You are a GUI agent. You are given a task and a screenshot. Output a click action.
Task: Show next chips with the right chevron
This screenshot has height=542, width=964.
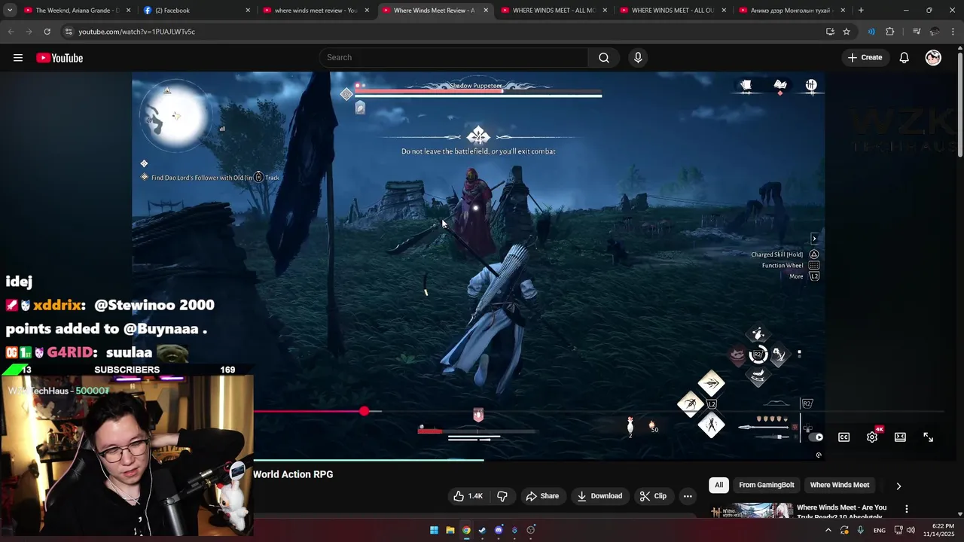[898, 486]
